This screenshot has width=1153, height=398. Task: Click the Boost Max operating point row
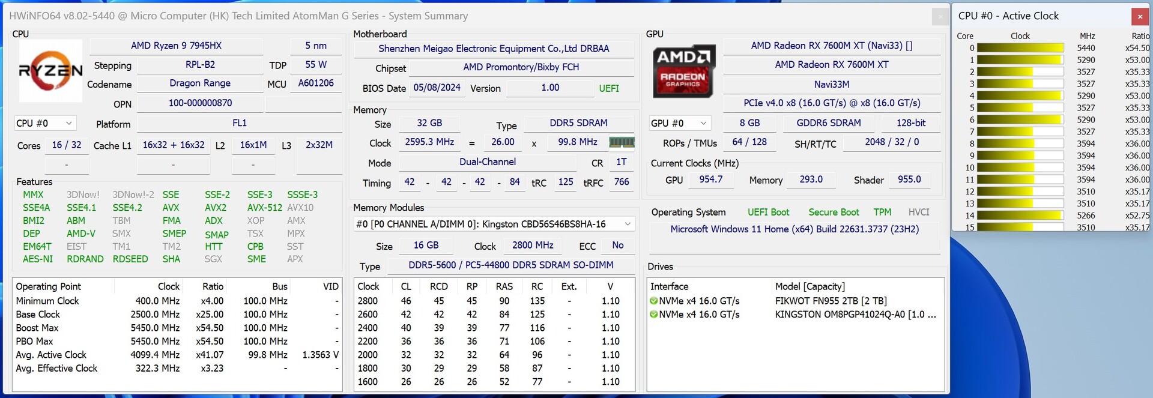[178, 328]
